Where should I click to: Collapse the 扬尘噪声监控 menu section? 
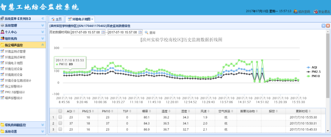[43, 45]
